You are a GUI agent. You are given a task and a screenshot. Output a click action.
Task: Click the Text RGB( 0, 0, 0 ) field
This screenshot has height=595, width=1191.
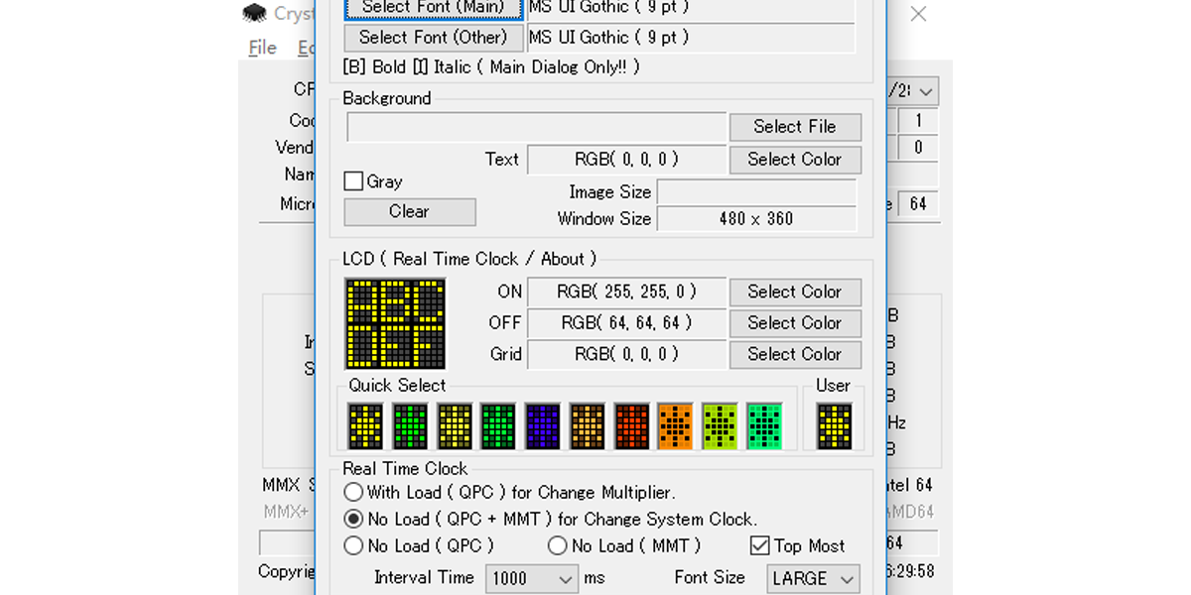626,160
